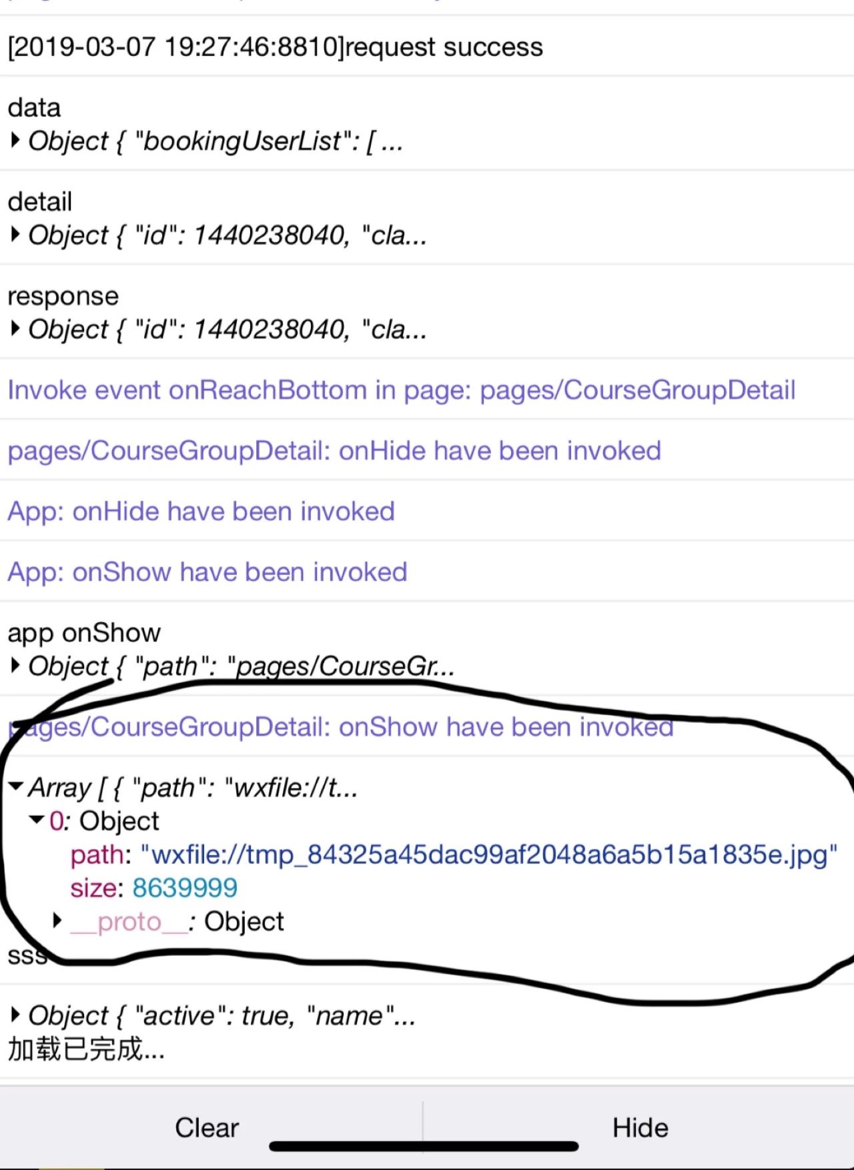This screenshot has width=854, height=1170.
Task: Tap App: onHide have been invoked
Action: coord(201,511)
